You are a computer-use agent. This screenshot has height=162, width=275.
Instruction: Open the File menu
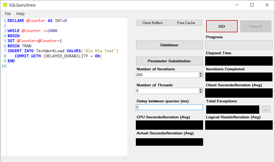point(8,13)
